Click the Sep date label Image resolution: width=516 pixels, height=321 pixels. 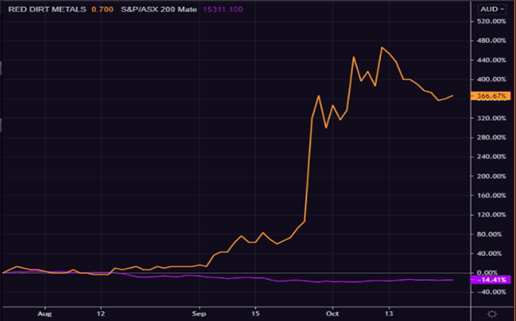coord(199,314)
